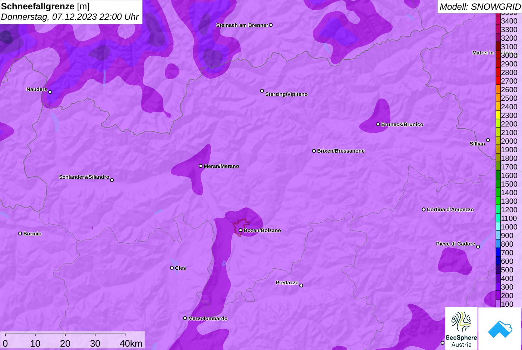
Task: Click the blue cloud-arrow logo
Action: click(x=500, y=329)
